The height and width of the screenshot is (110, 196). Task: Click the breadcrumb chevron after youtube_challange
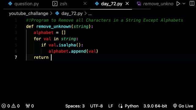point(51,13)
